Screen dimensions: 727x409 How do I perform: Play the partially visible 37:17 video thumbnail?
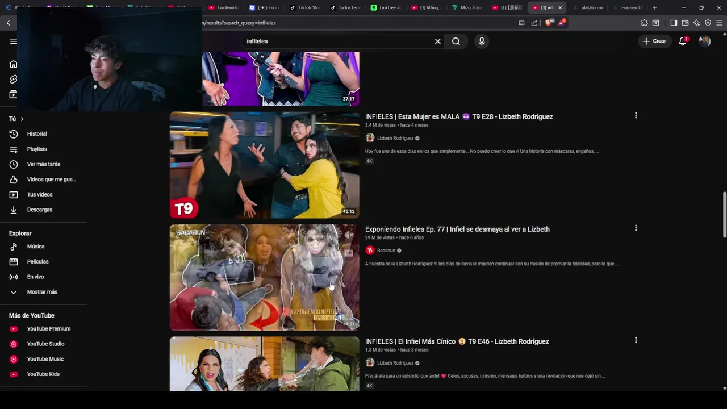tap(281, 78)
